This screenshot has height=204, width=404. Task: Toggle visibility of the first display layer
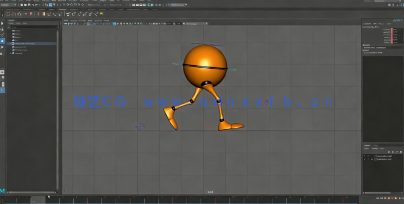click(365, 155)
